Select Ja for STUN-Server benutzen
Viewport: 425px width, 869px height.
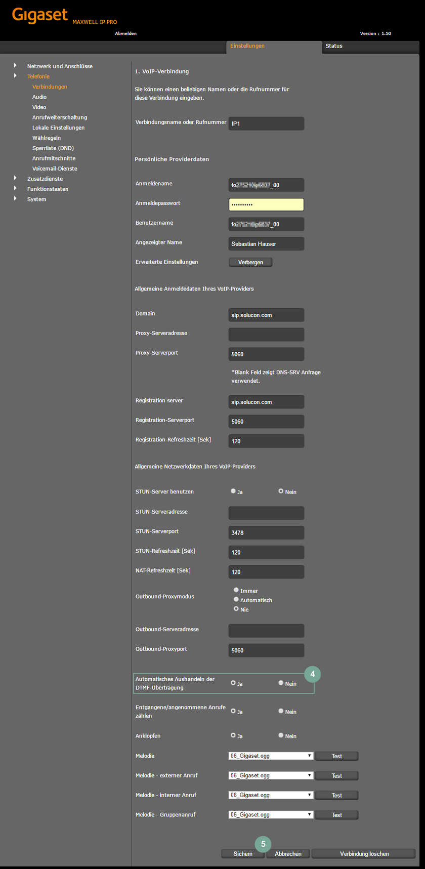coord(233,491)
